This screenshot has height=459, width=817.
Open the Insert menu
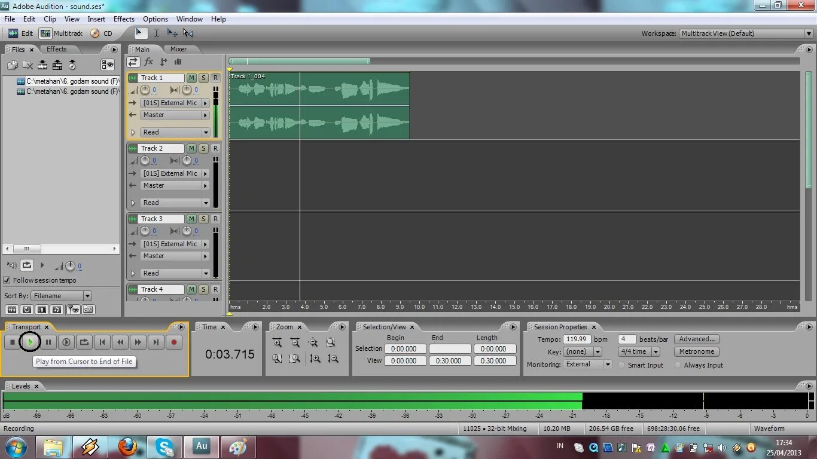96,19
